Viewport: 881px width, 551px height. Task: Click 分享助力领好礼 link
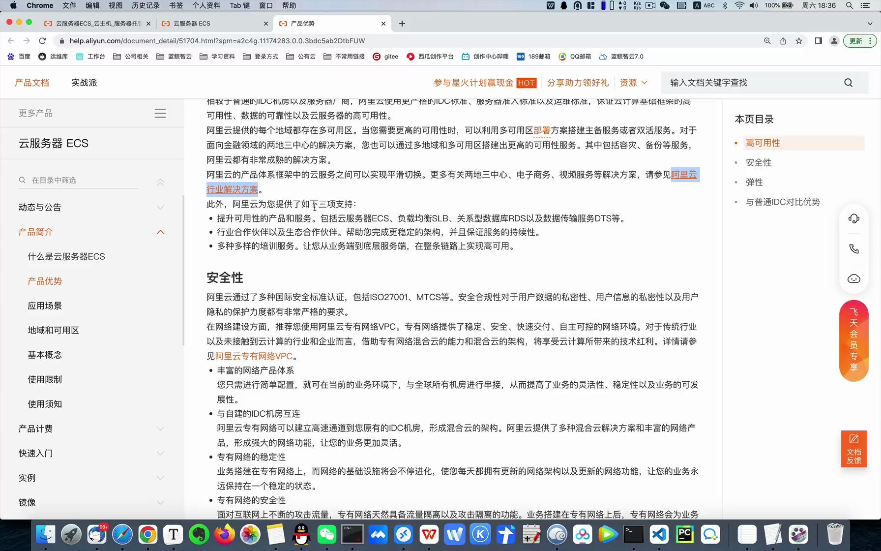coord(578,83)
